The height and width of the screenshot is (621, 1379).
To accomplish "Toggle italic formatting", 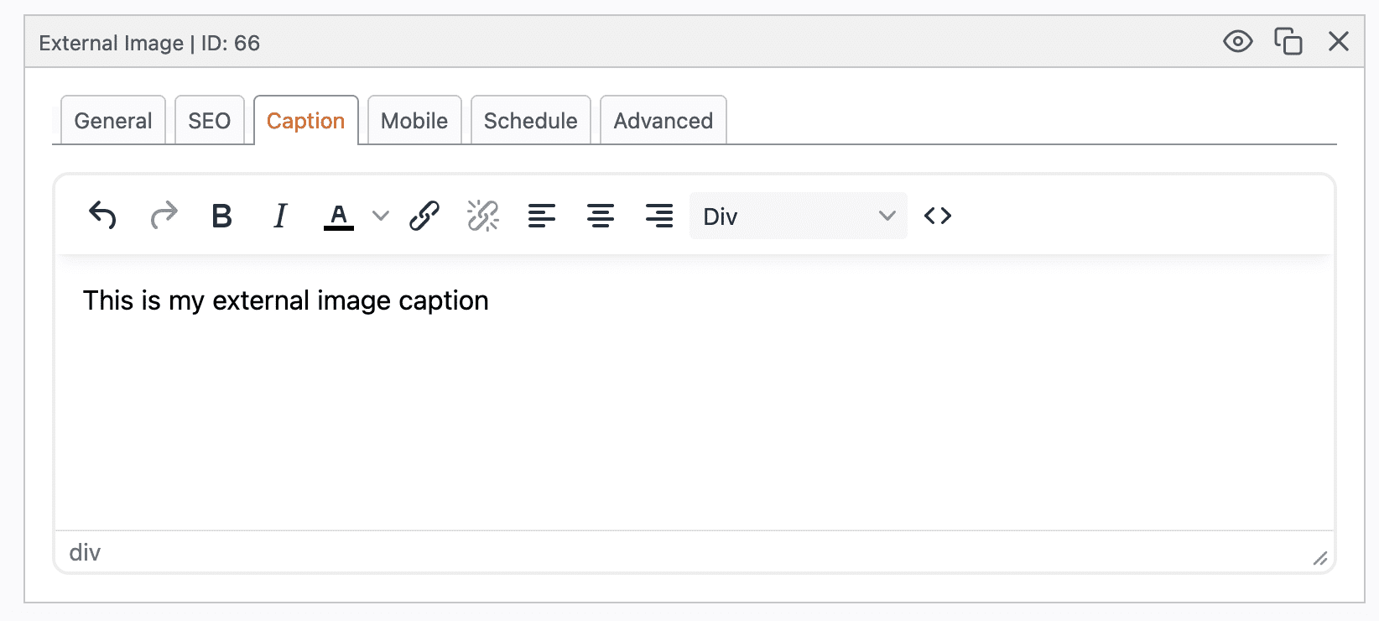I will (280, 216).
